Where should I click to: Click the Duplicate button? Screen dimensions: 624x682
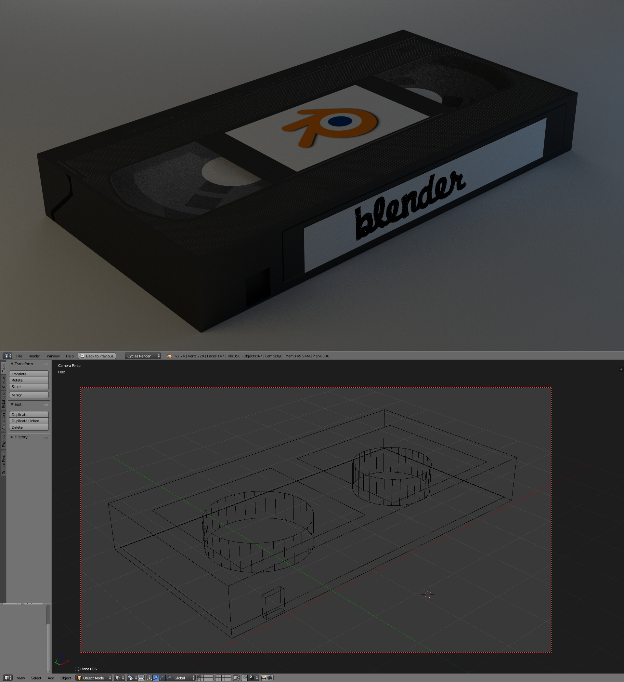[x=29, y=414]
